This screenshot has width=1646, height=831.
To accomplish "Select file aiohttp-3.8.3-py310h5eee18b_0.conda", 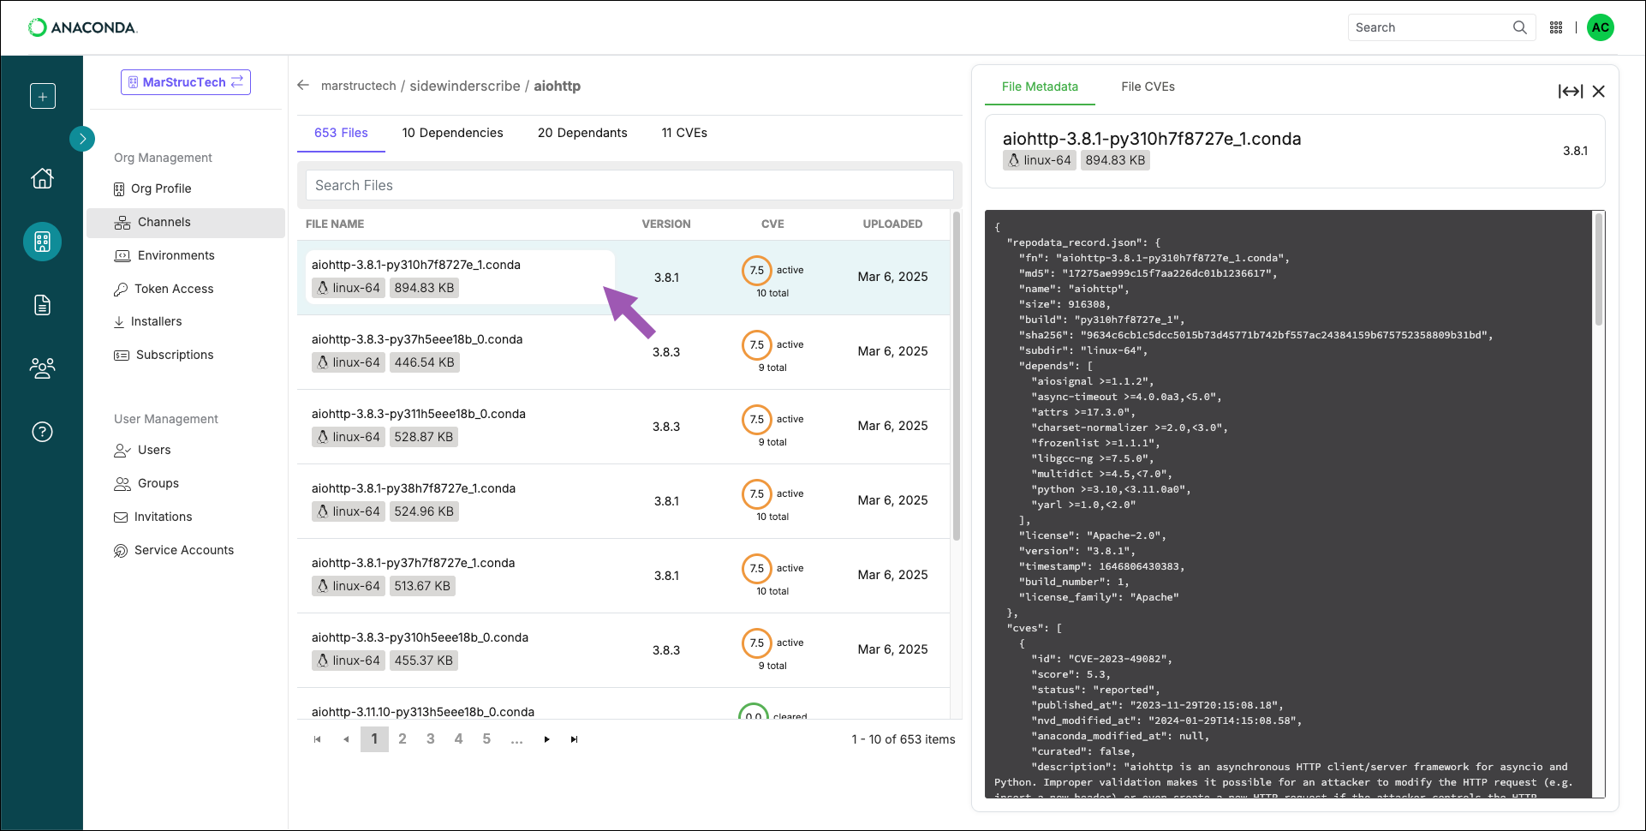I will (x=420, y=637).
